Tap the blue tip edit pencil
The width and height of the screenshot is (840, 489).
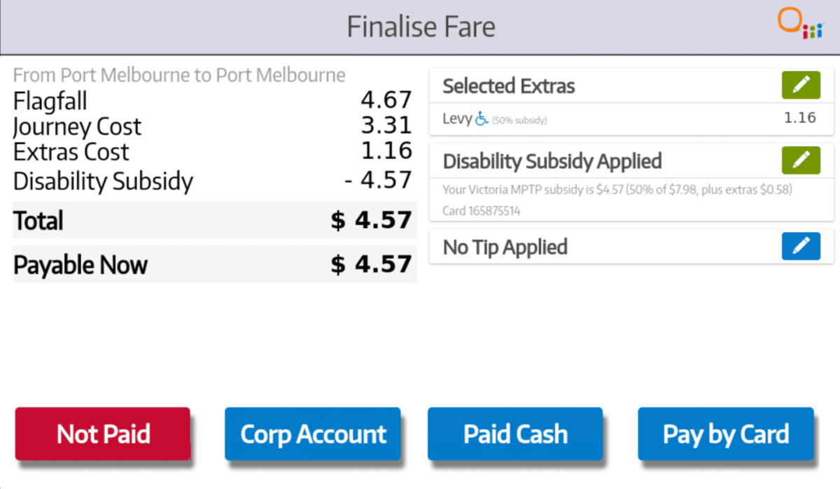(x=801, y=246)
